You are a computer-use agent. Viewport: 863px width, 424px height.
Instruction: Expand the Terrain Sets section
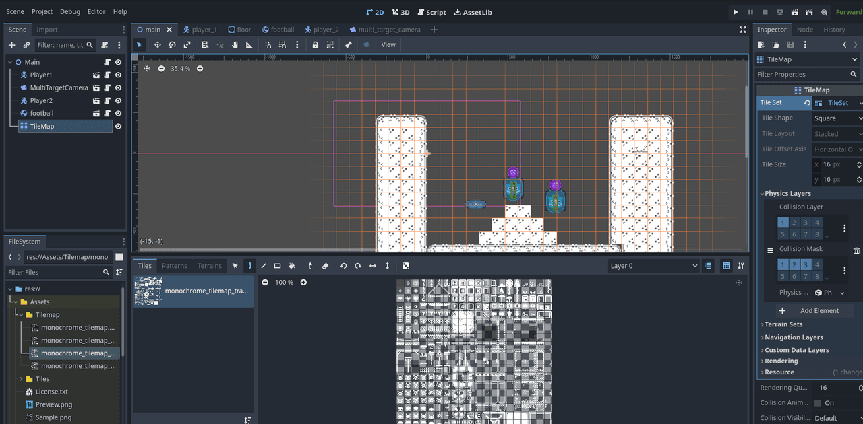click(783, 324)
